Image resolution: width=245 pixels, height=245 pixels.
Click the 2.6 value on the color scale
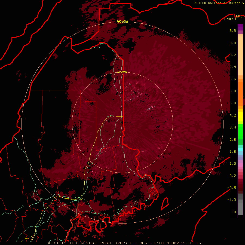coord(233,140)
